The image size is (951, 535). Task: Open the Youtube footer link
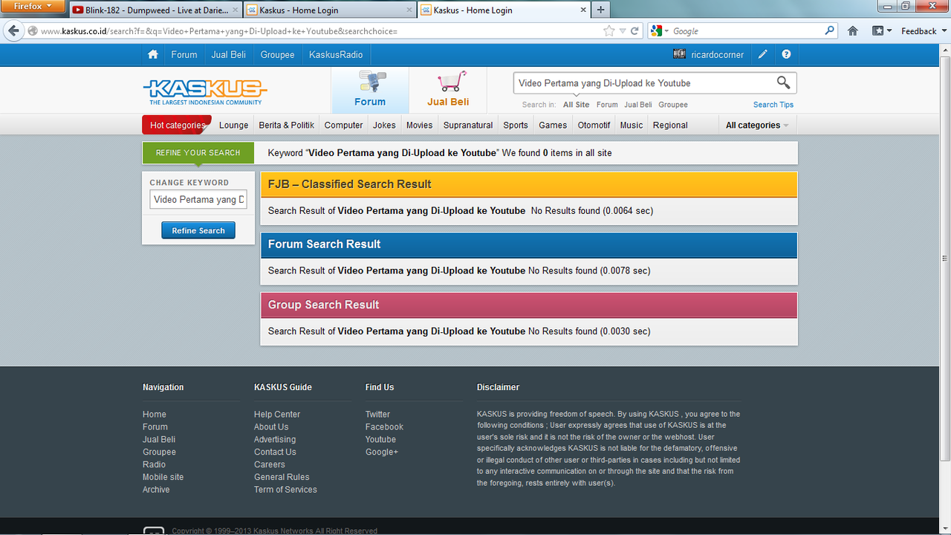click(x=380, y=439)
